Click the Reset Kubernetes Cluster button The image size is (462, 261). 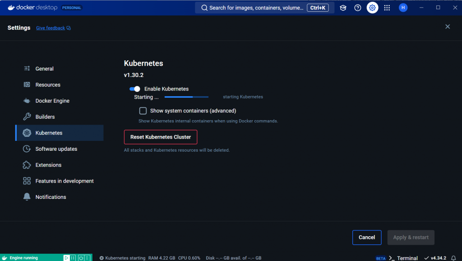[x=161, y=137]
